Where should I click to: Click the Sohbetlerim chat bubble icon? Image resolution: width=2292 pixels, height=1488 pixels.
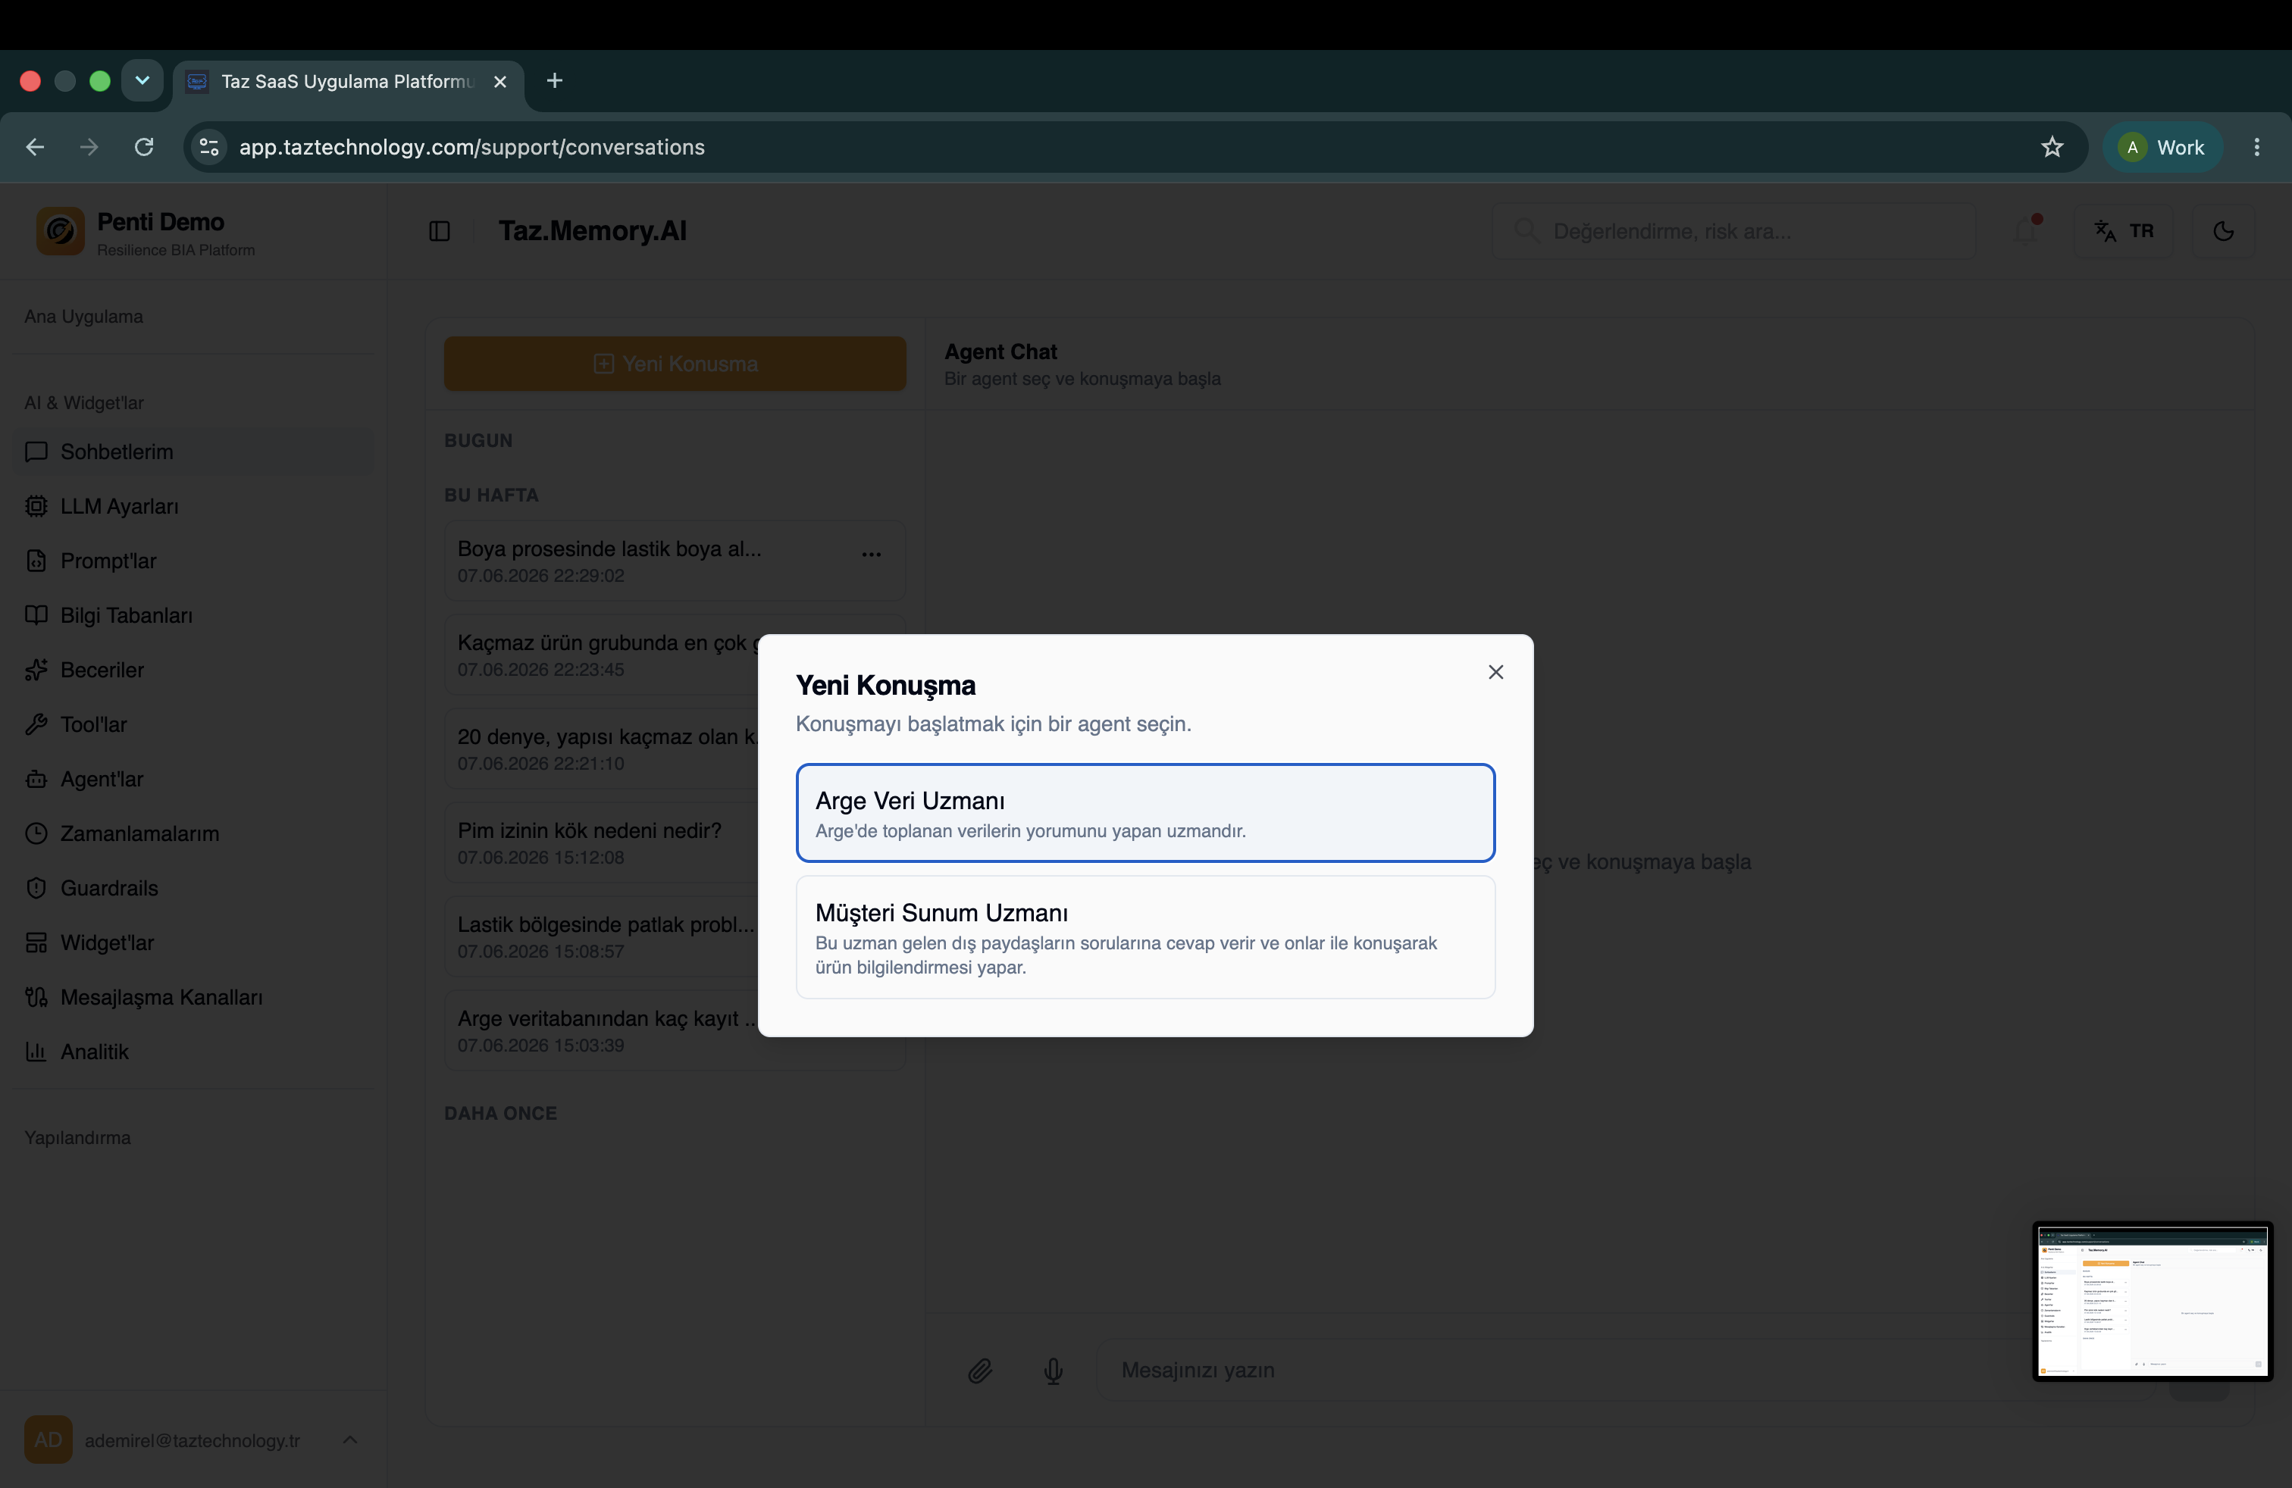point(36,452)
